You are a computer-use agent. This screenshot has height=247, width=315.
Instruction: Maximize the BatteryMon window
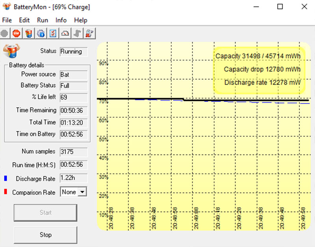coord(280,7)
